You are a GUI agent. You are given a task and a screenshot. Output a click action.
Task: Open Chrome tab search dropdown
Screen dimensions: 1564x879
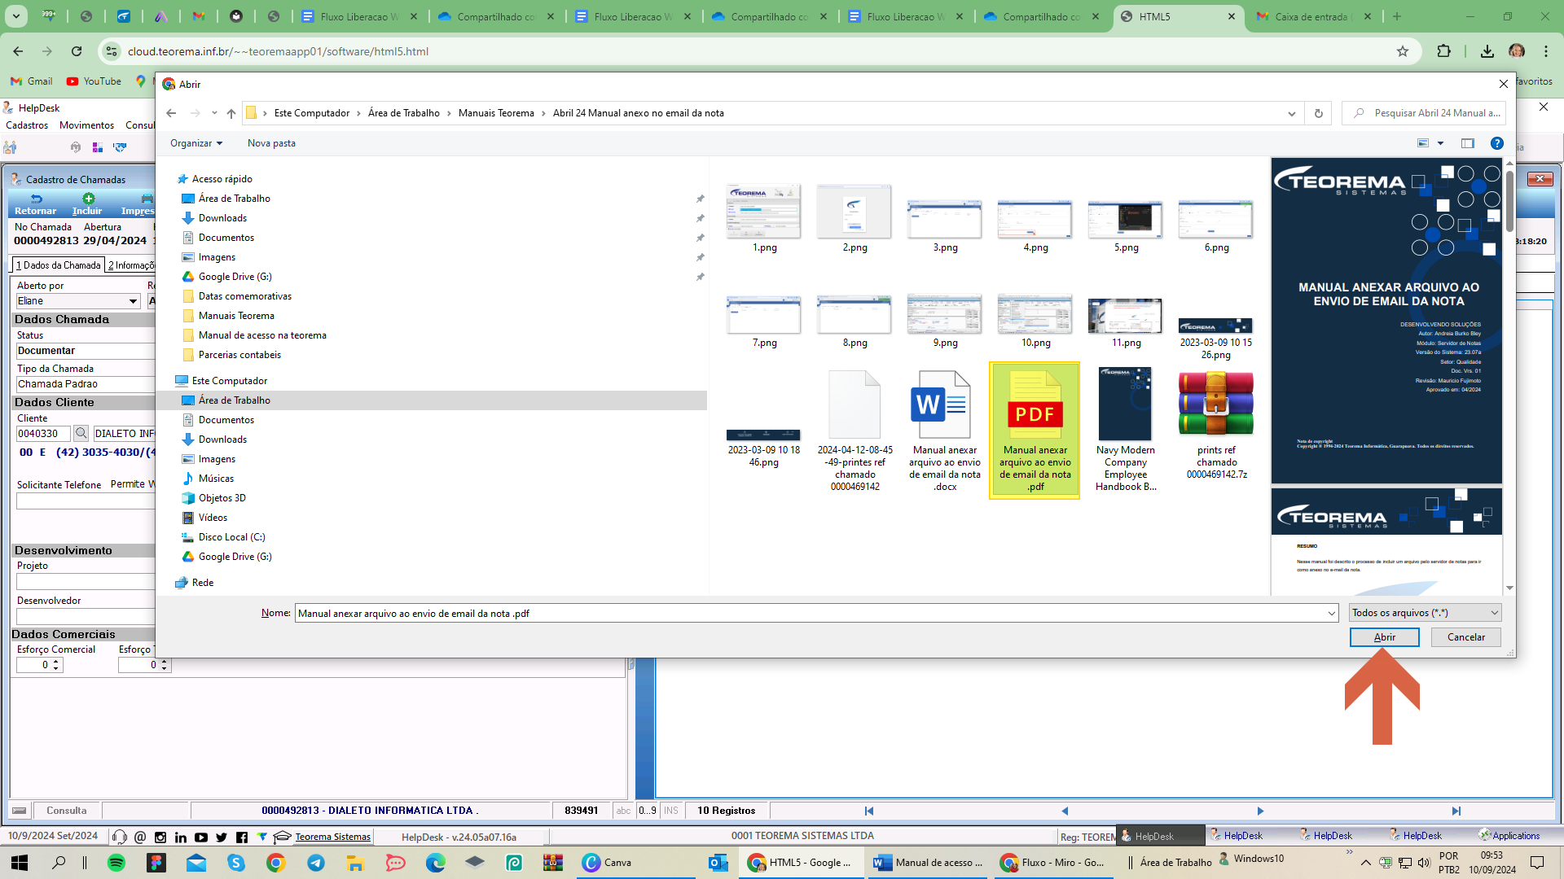coord(16,15)
